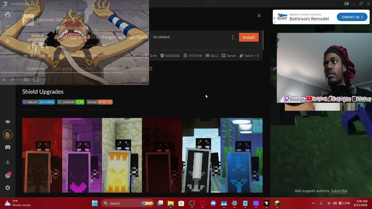Click the license AGPL-3.0 badge
Screen dimensions: 372x209
point(99,102)
